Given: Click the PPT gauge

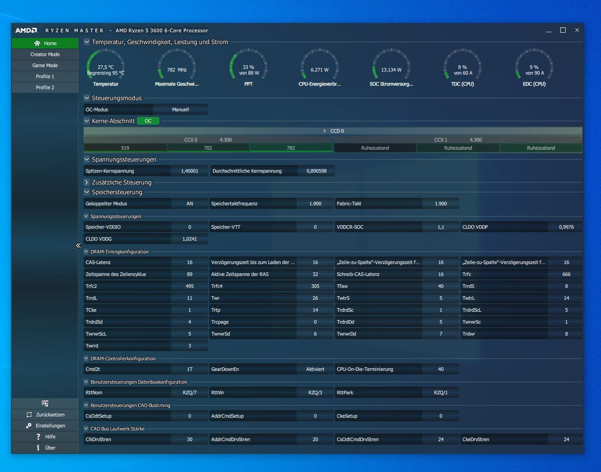Looking at the screenshot, I should tap(249, 67).
